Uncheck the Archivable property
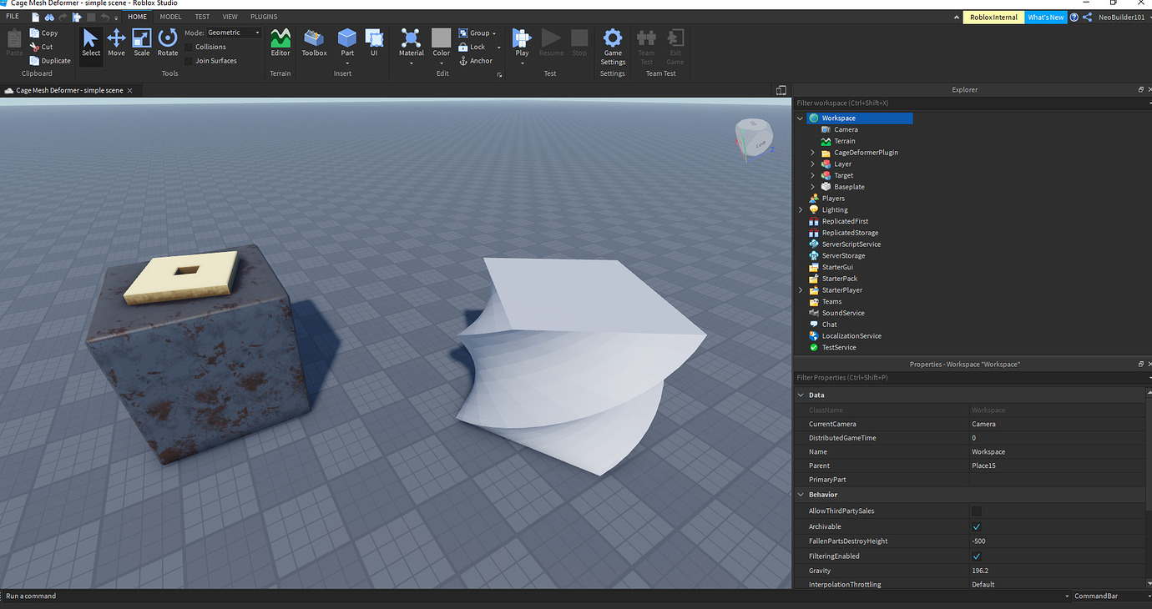Image resolution: width=1152 pixels, height=609 pixels. pos(976,526)
